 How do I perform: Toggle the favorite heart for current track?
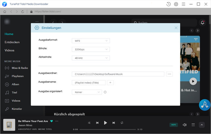tap(52, 121)
